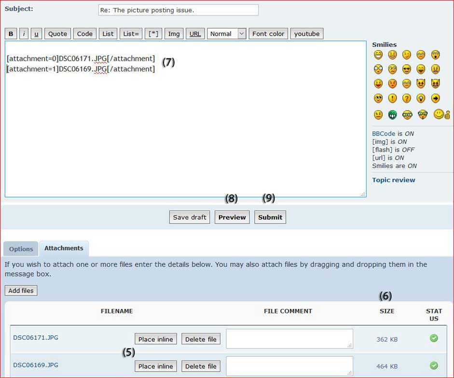
Task: Delete file DSC06171.JPG
Action: 201,339
